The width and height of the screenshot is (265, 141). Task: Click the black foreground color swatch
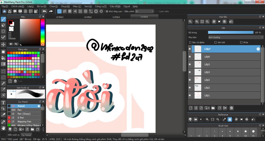(x=10, y=22)
